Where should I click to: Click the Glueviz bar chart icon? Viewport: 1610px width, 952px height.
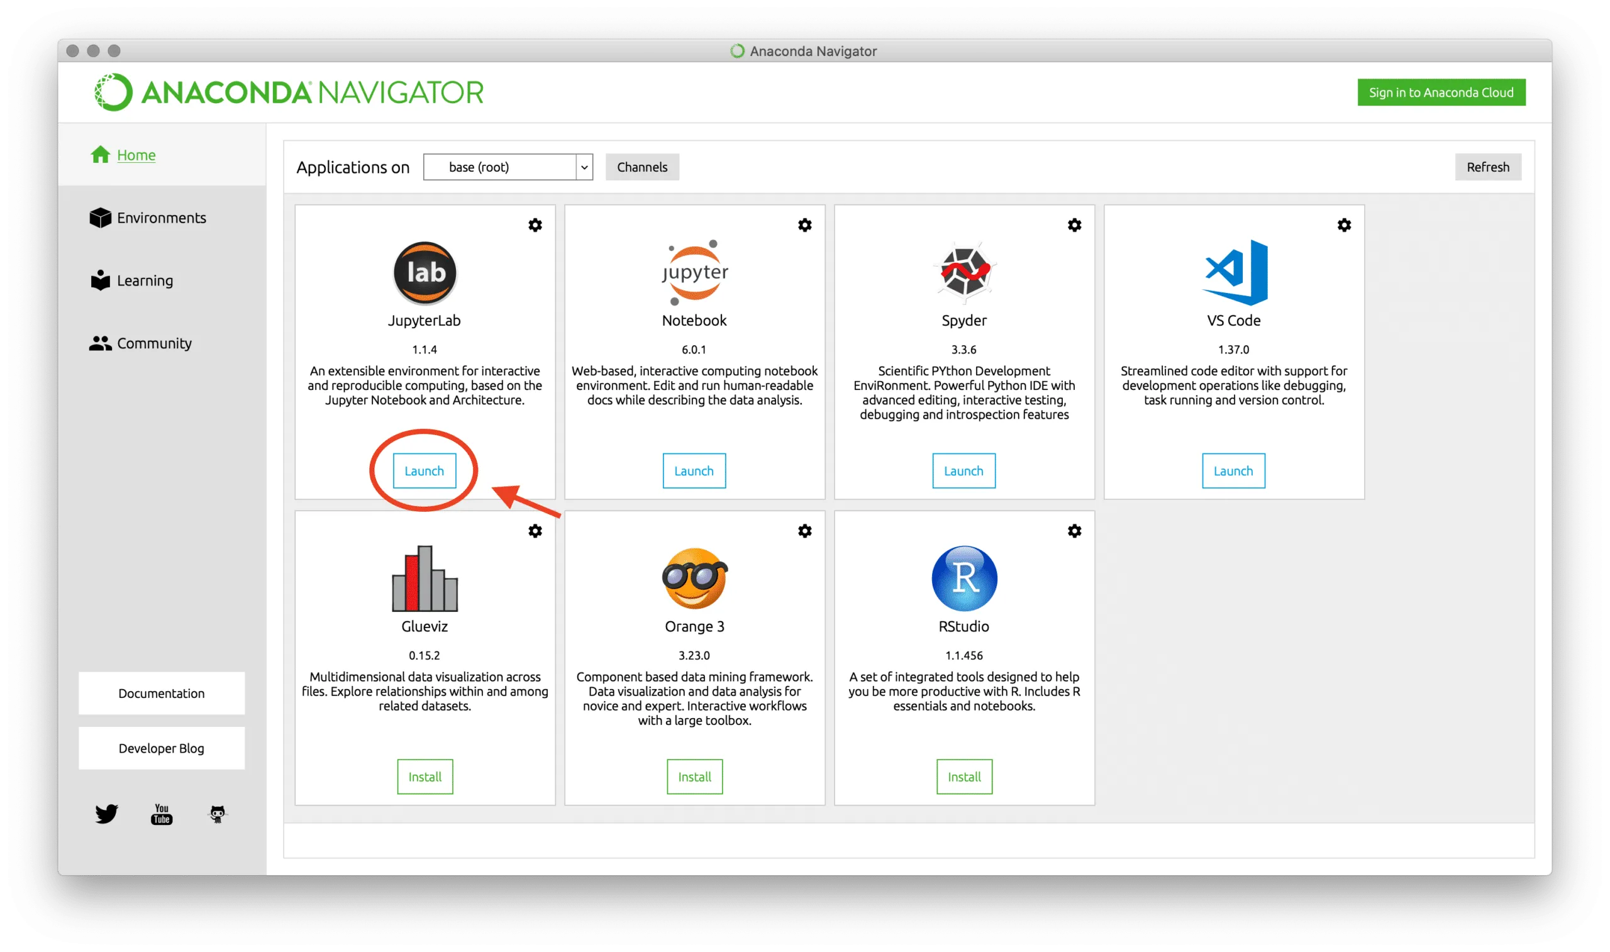(x=425, y=578)
